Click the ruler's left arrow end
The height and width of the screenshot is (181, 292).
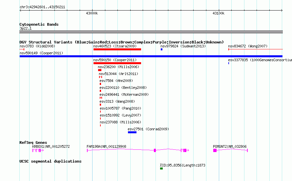tap(20, 11)
